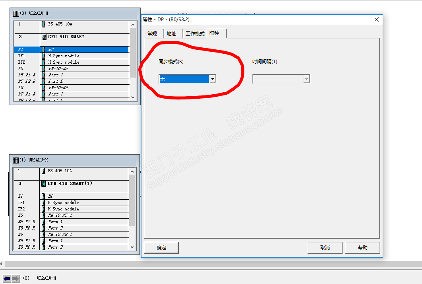Viewport: 422px width, 284px height.
Task: Select PN-IO-X8-1 row in rack 1
Action: [71, 234]
